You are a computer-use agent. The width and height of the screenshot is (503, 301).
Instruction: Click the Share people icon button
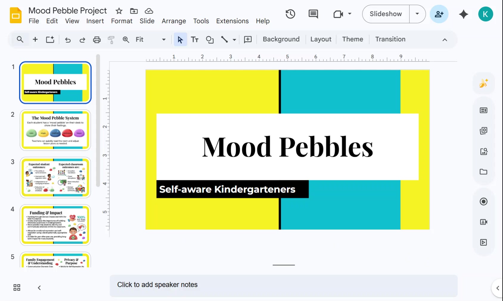pyautogui.click(x=439, y=14)
